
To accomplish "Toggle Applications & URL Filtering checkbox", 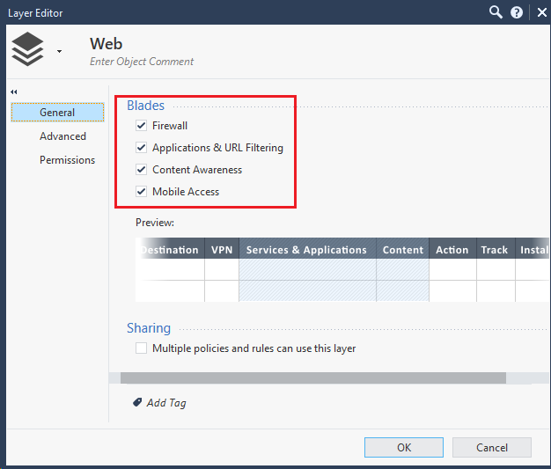I will click(142, 148).
